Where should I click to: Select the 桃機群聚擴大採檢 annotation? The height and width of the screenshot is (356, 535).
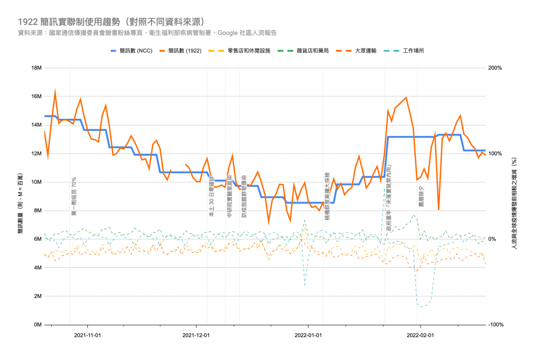click(x=328, y=196)
